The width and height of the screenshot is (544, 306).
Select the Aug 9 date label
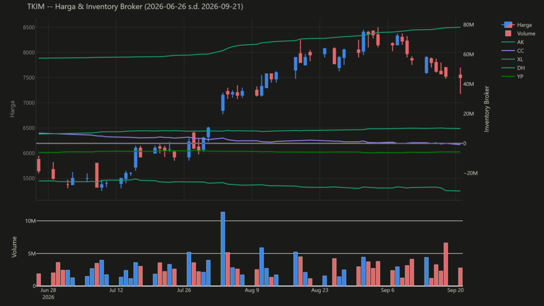[252, 291]
